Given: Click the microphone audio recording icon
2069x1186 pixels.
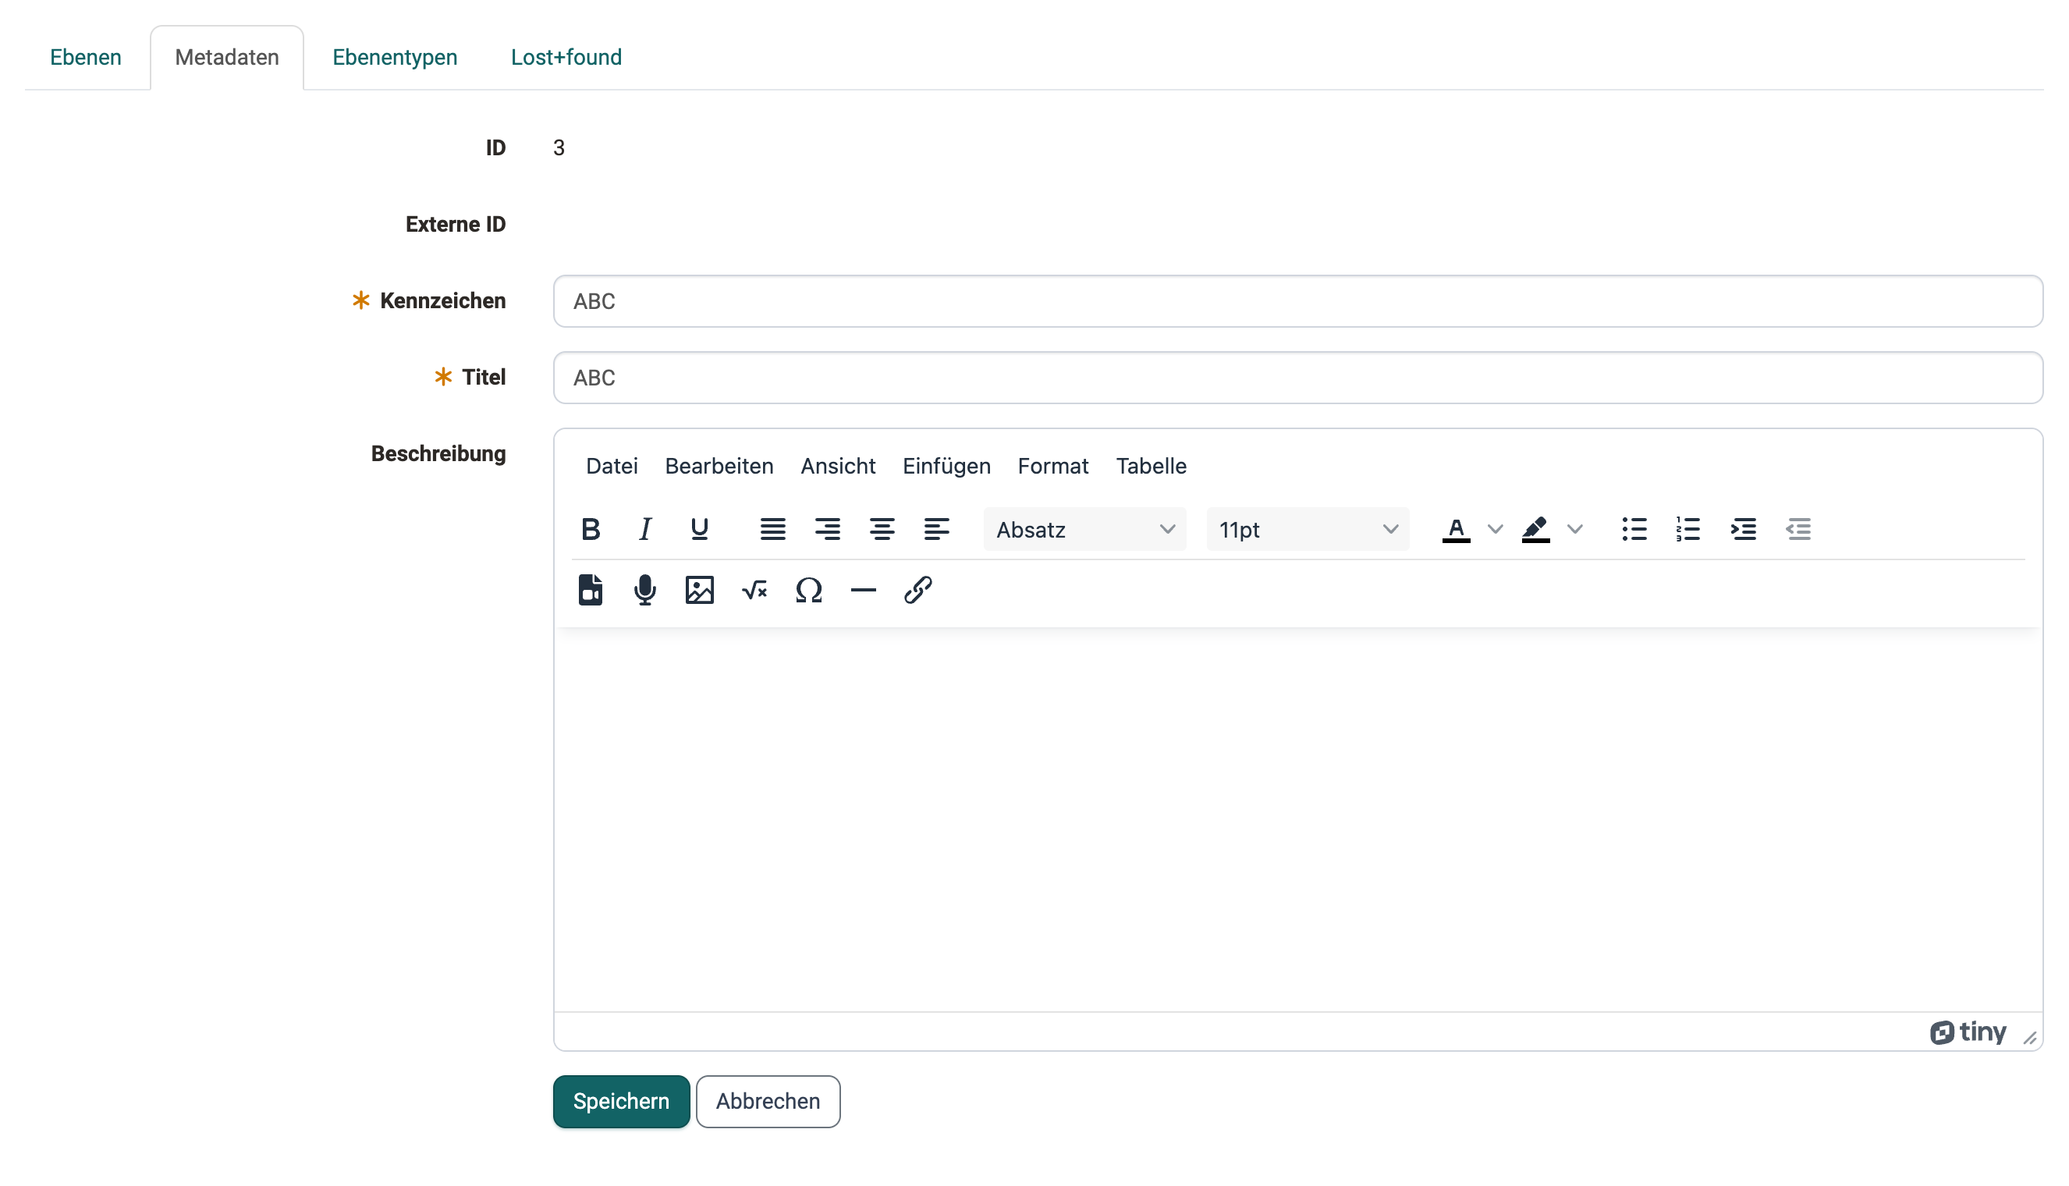Looking at the screenshot, I should 645,590.
